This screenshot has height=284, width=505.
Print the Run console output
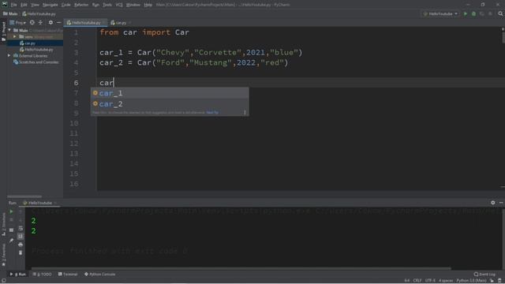coord(21,245)
